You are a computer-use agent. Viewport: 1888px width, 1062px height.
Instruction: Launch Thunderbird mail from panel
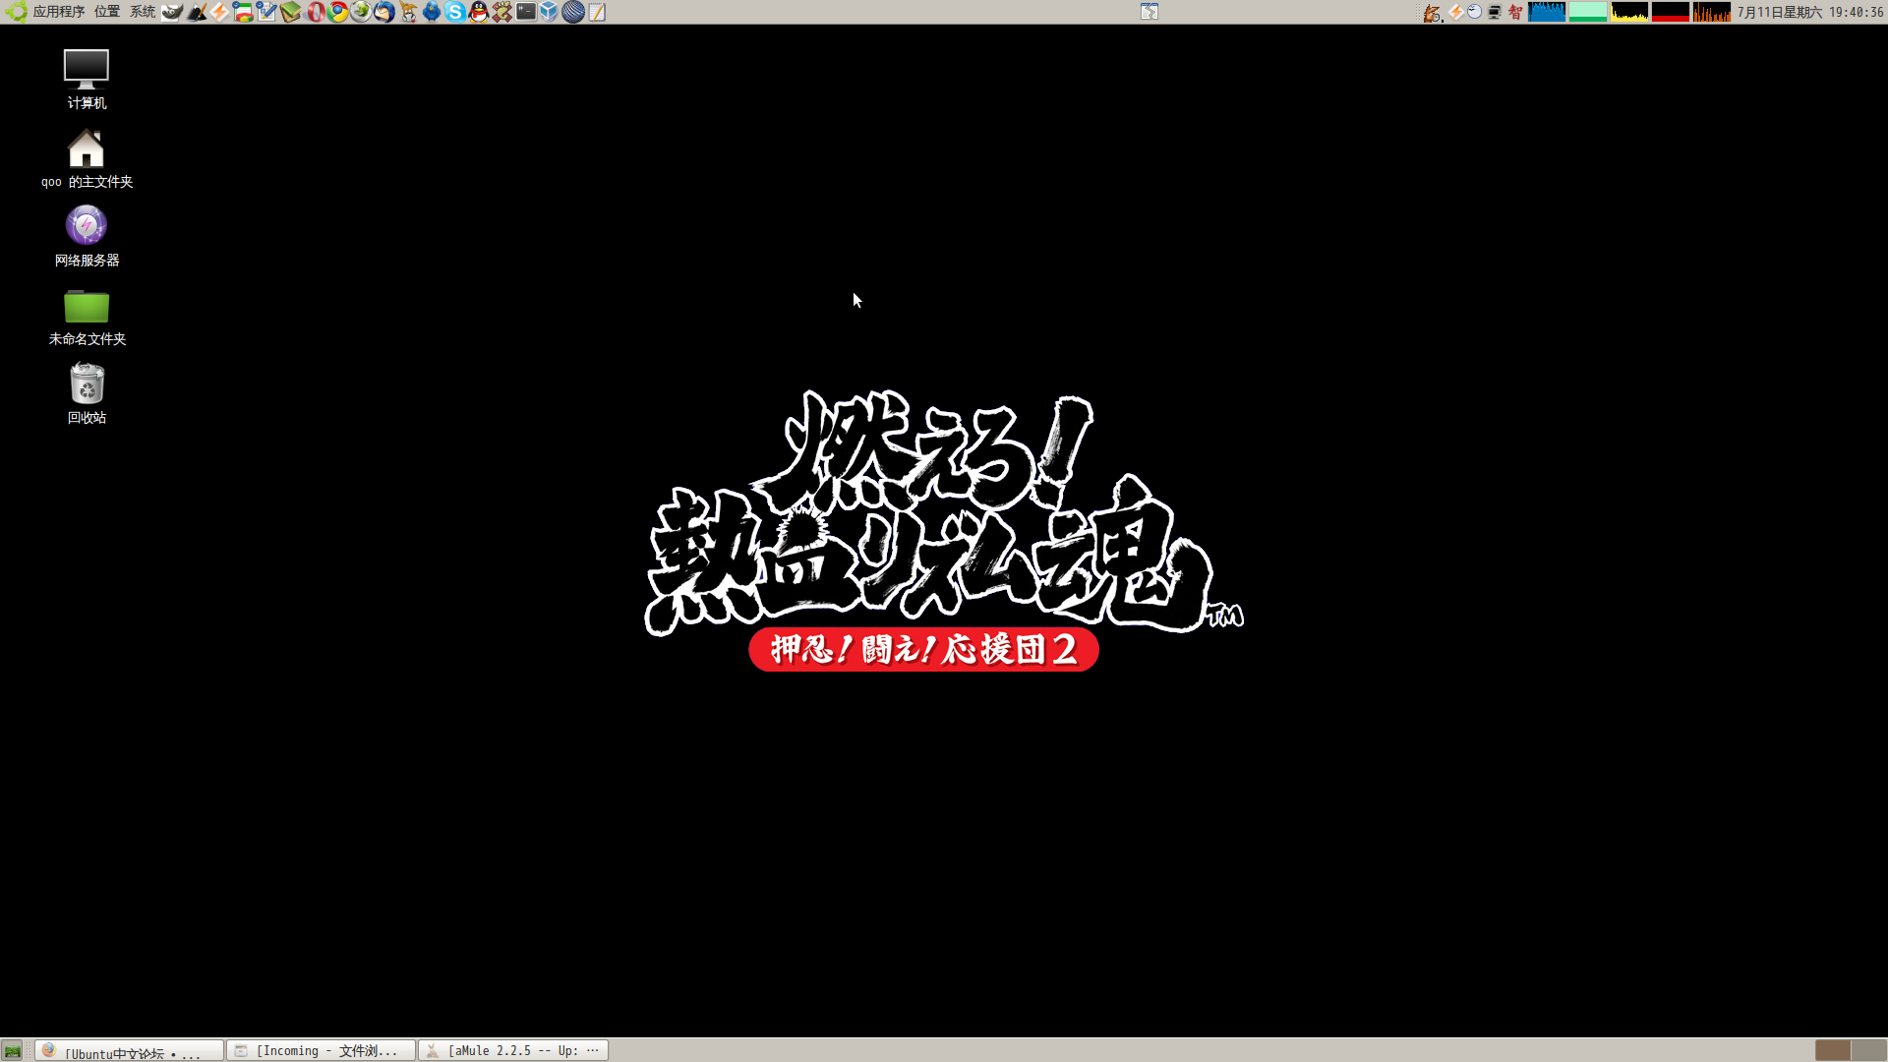coord(384,12)
